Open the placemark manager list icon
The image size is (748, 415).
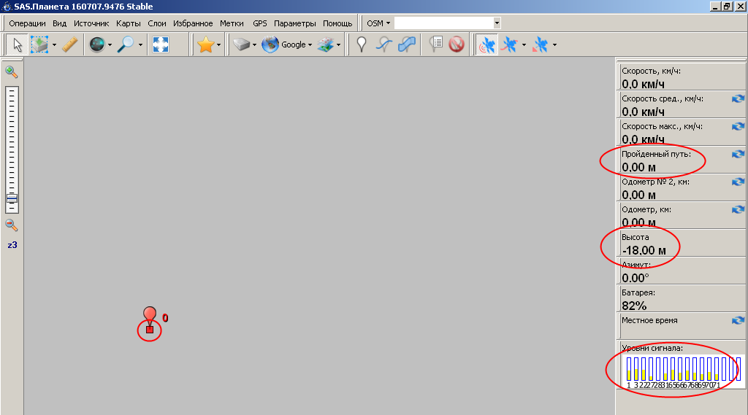[436, 45]
